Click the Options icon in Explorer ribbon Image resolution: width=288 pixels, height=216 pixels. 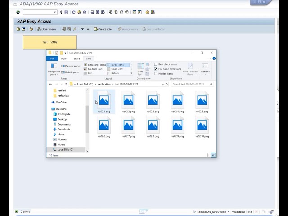click(x=205, y=66)
